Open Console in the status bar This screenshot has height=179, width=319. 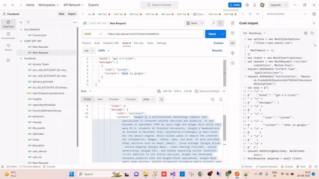tap(49, 167)
